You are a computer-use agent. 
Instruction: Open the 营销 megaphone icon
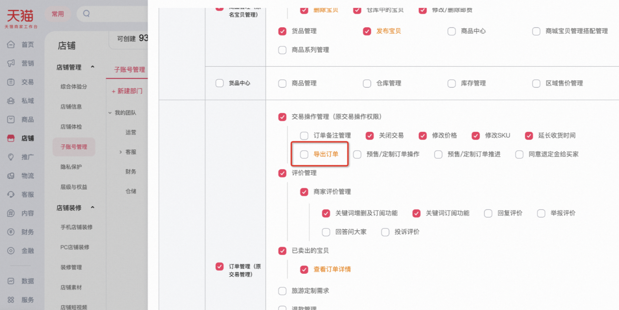click(11, 63)
